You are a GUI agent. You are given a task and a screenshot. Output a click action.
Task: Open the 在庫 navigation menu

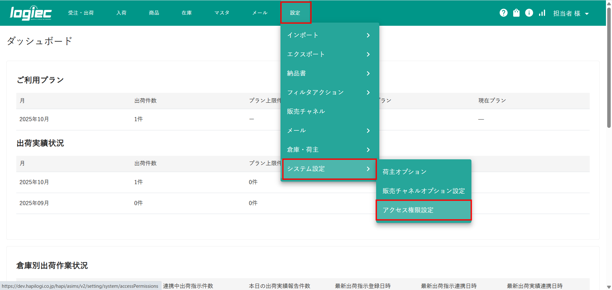point(186,13)
